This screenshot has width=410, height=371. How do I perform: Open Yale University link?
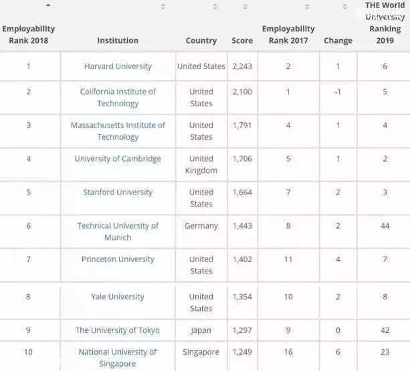pyautogui.click(x=118, y=297)
